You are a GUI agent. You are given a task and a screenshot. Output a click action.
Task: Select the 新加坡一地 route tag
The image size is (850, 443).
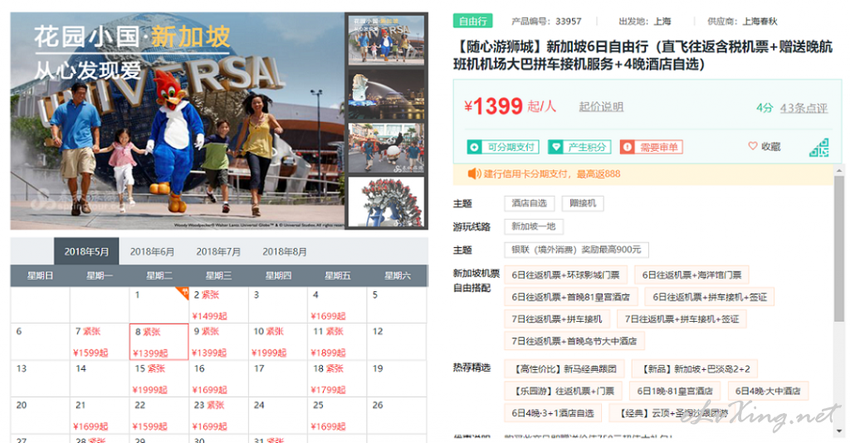coord(534,226)
